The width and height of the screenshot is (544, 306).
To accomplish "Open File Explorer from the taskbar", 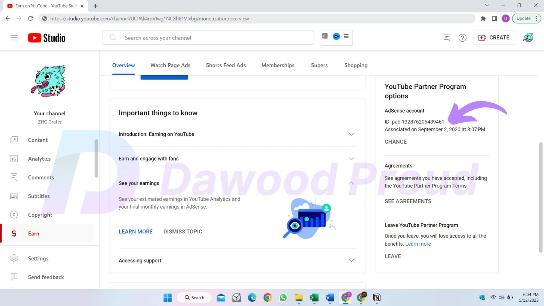I will pyautogui.click(x=299, y=298).
